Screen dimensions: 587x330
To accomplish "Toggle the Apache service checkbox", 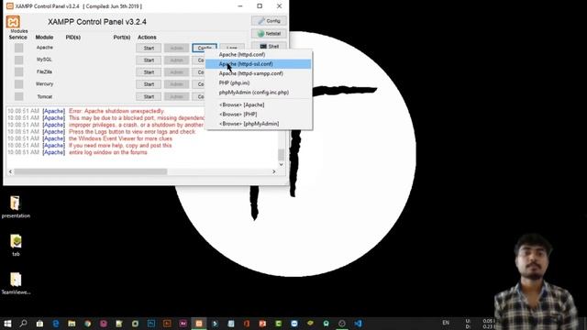I will click(x=18, y=48).
